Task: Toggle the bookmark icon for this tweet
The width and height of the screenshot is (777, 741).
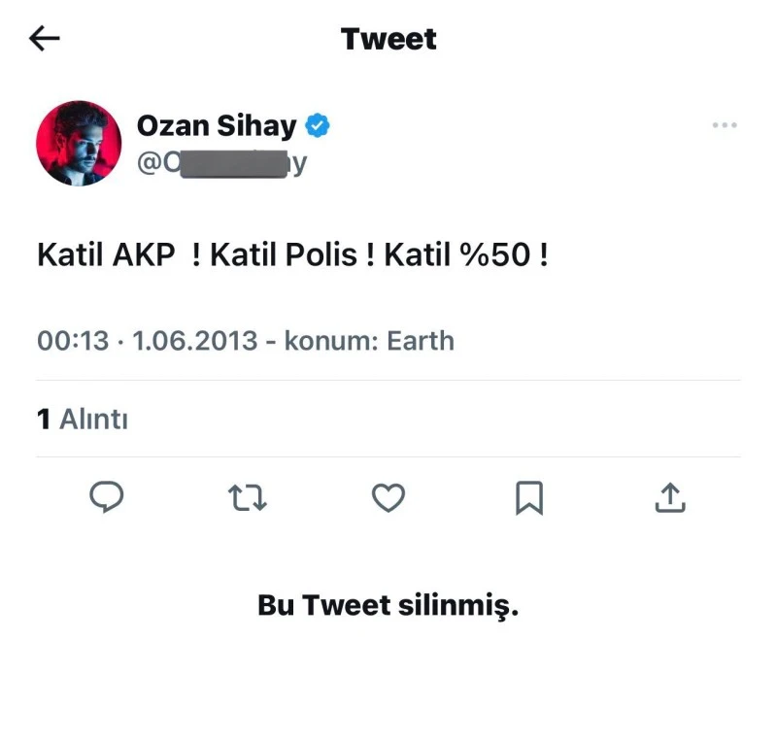Action: (x=529, y=498)
